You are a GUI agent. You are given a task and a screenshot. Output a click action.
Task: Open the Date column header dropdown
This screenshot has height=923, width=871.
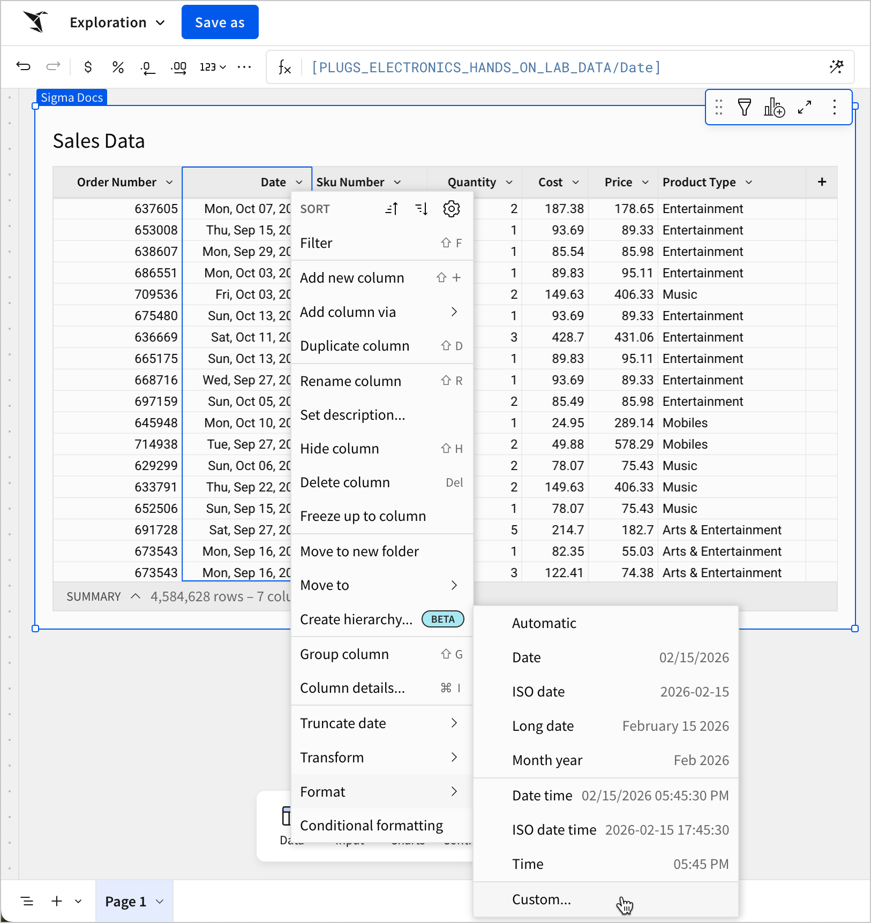(x=300, y=182)
